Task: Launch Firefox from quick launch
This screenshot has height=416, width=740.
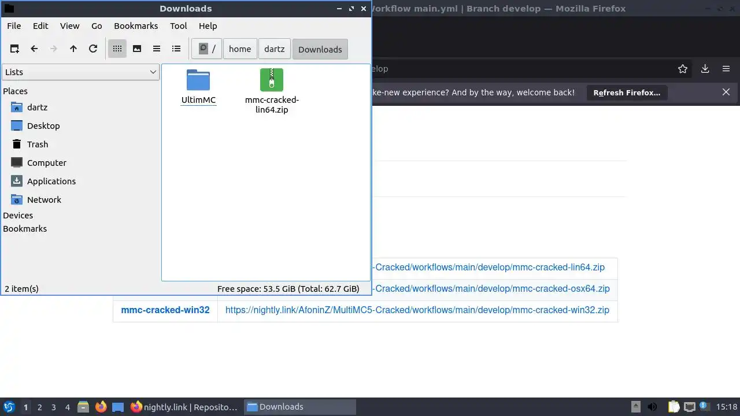Action: click(x=101, y=407)
